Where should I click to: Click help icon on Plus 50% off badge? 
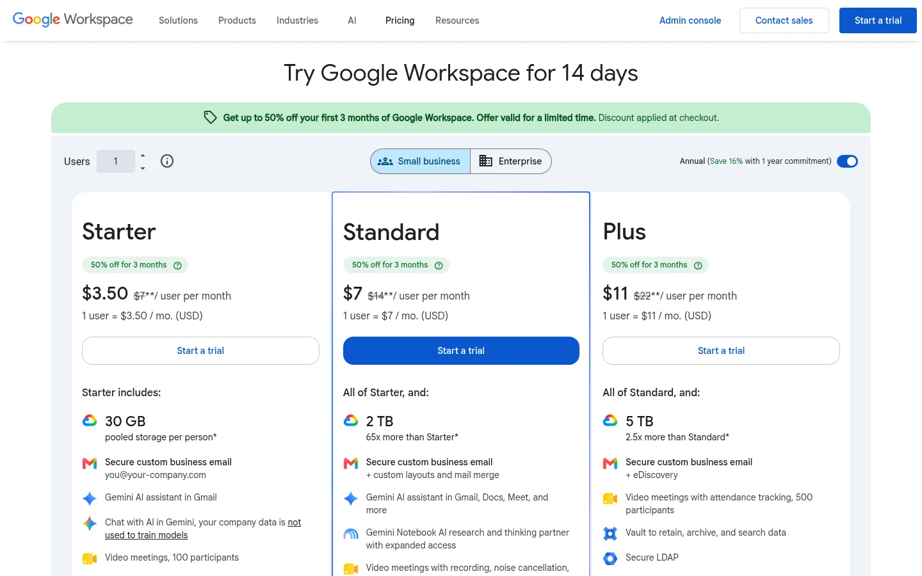(x=698, y=265)
